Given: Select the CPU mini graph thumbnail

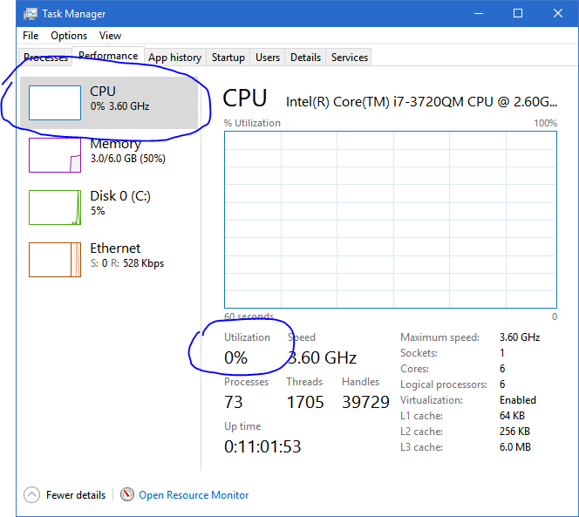Looking at the screenshot, I should coord(55,102).
